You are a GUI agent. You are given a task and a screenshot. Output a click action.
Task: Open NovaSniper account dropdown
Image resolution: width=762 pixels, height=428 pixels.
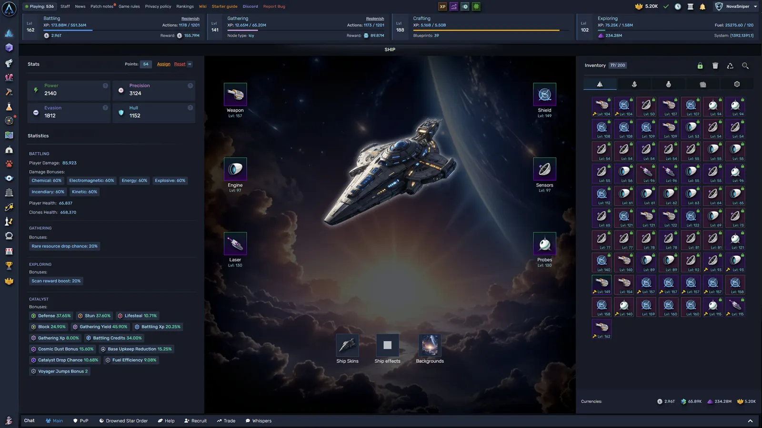click(736, 7)
